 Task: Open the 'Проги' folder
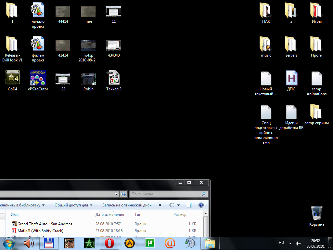pos(316,44)
